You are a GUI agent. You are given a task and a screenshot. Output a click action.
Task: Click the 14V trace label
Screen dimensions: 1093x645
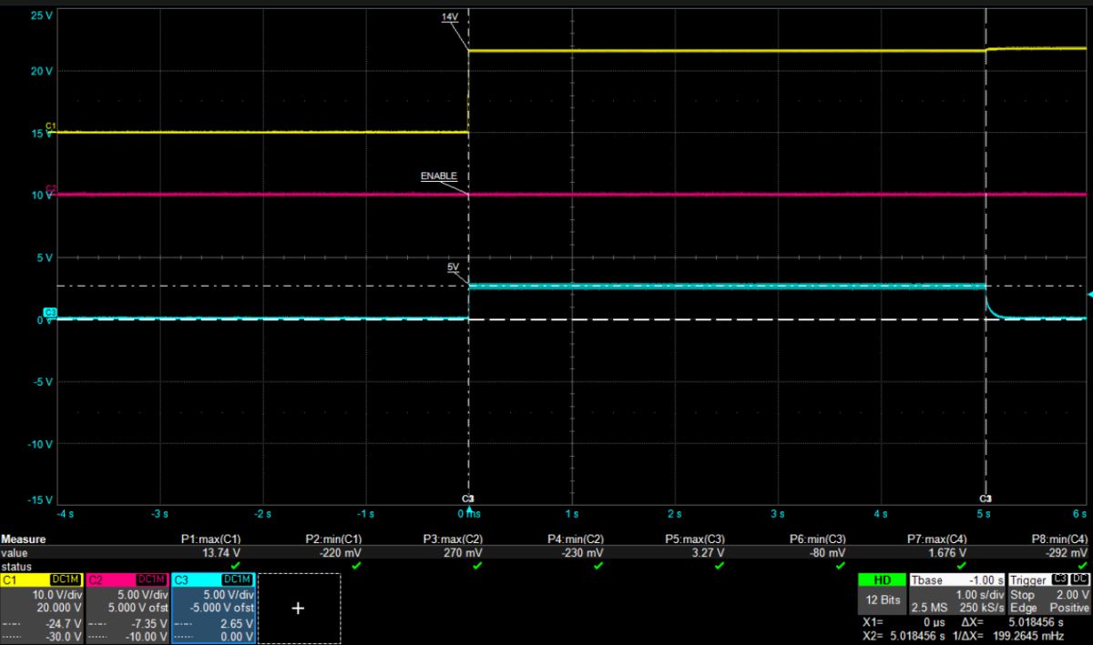point(450,17)
